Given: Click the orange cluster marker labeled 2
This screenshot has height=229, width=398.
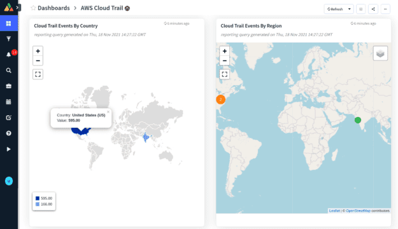Looking at the screenshot, I should [x=220, y=99].
